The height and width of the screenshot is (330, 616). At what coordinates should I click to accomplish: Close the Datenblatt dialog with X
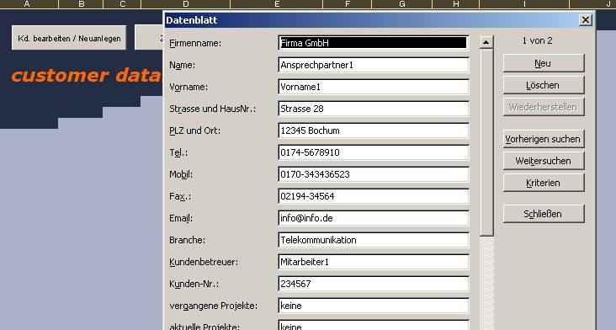[x=586, y=19]
